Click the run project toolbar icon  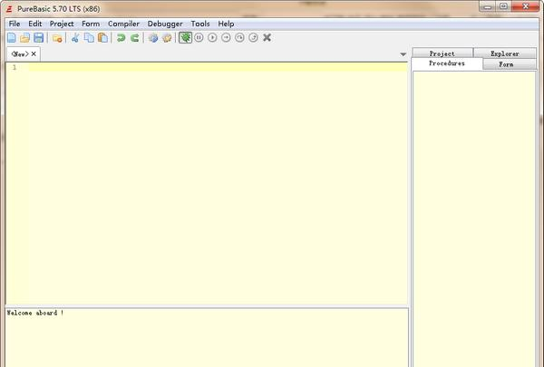tap(167, 38)
